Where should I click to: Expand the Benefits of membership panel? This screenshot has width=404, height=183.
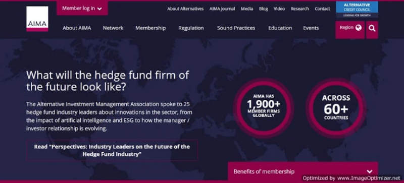coord(303,171)
